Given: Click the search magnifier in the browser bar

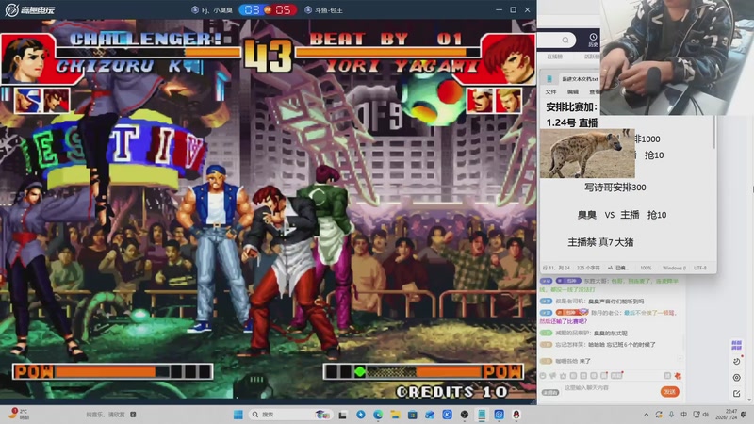Looking at the screenshot, I should 565,40.
